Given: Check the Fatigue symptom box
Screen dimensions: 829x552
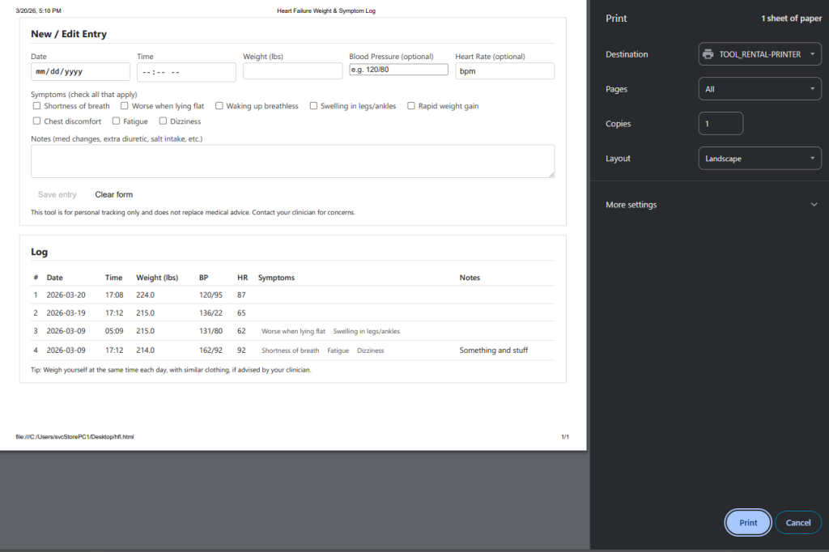Looking at the screenshot, I should [117, 121].
